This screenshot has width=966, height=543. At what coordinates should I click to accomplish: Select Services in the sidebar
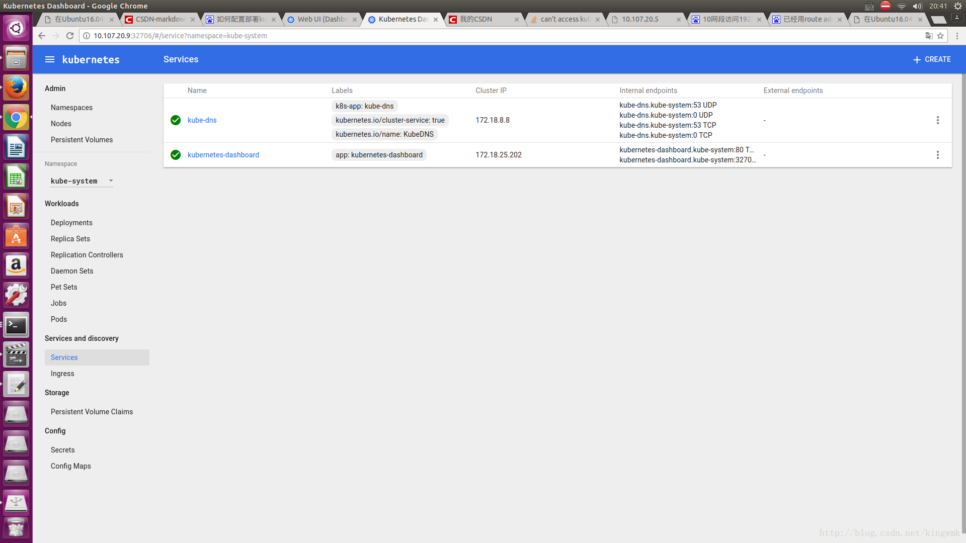(97, 357)
